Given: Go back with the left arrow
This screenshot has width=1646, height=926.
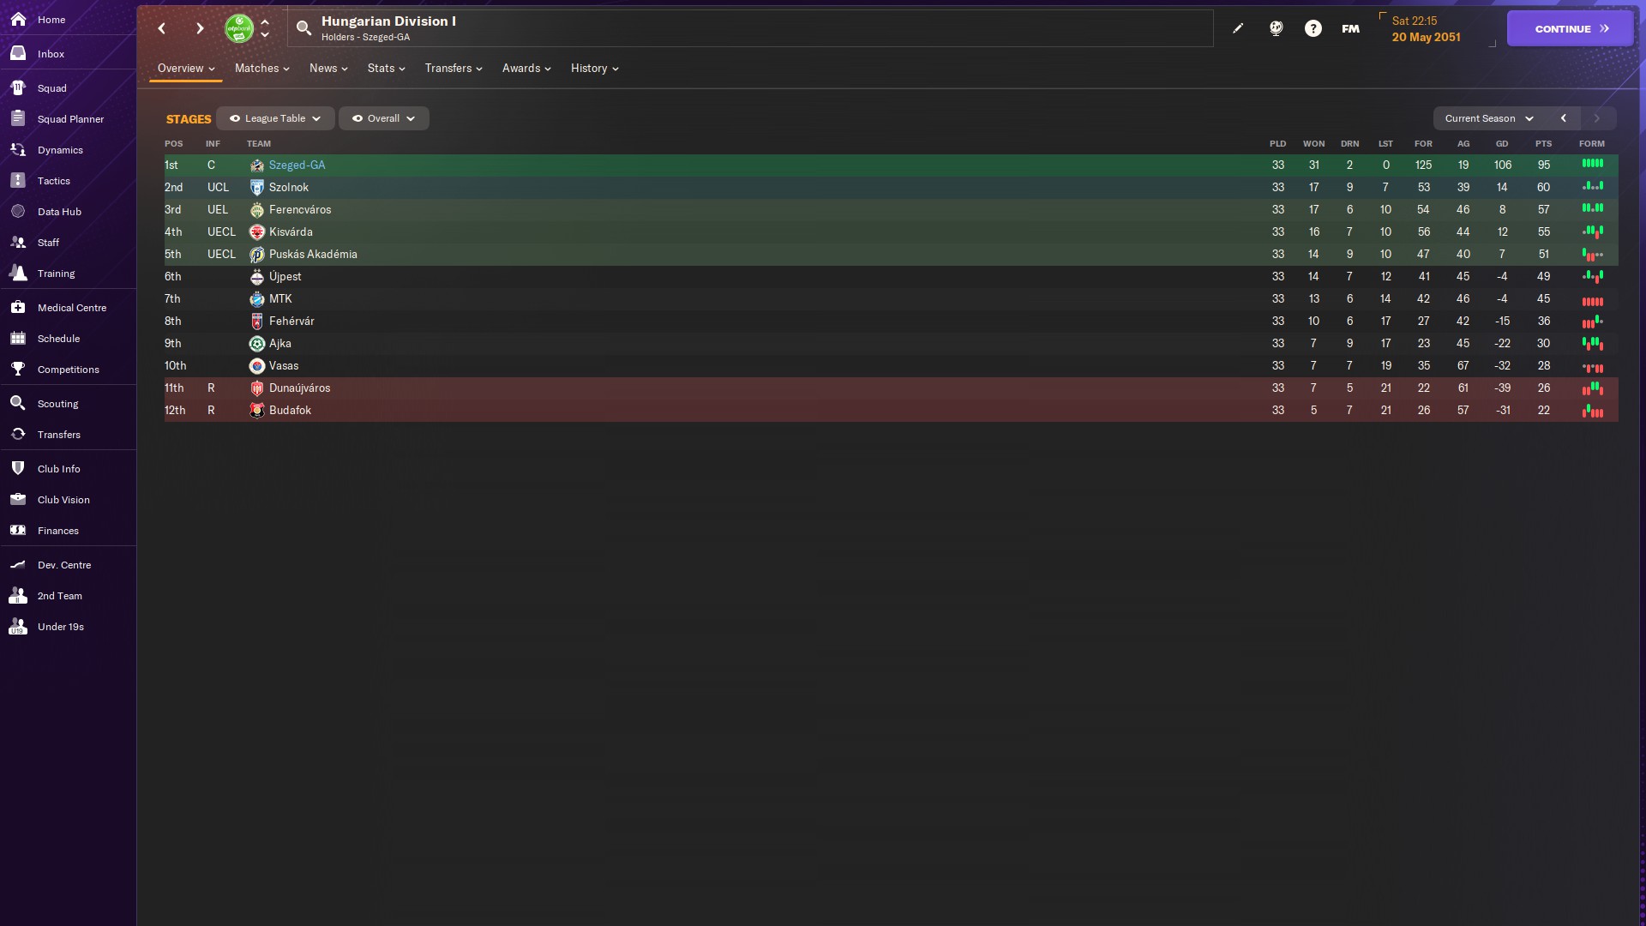Looking at the screenshot, I should click(x=162, y=28).
